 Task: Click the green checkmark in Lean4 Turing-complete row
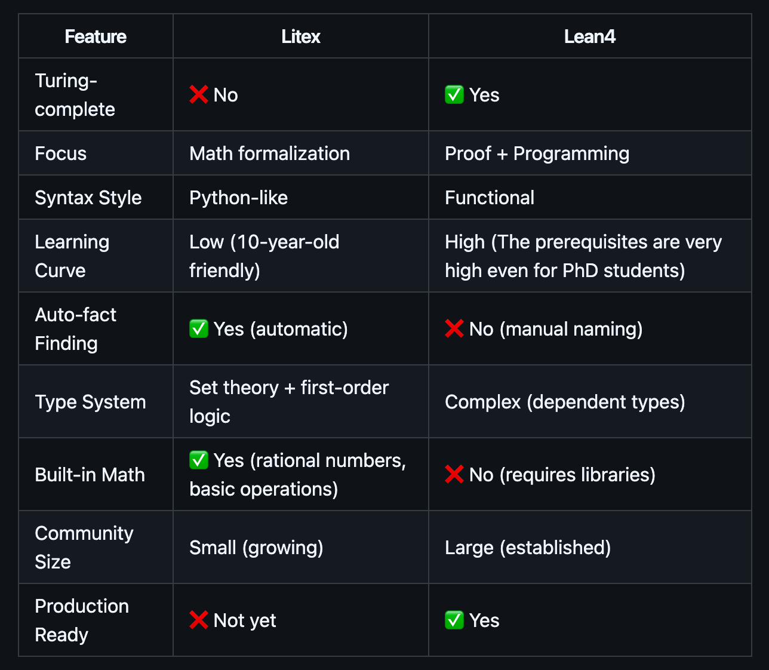pyautogui.click(x=454, y=94)
